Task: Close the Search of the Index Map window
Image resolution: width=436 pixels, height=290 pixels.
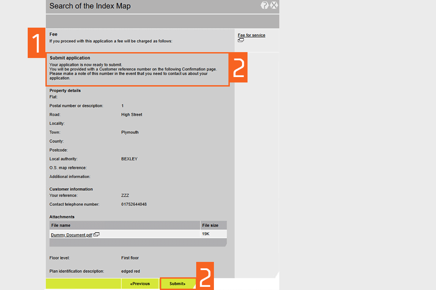Action: [274, 5]
